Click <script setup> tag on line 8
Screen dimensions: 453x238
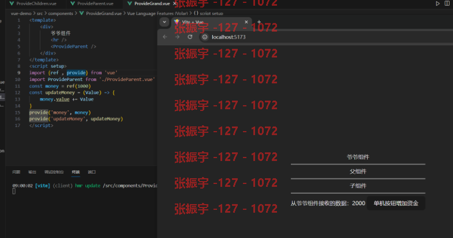tap(48, 66)
